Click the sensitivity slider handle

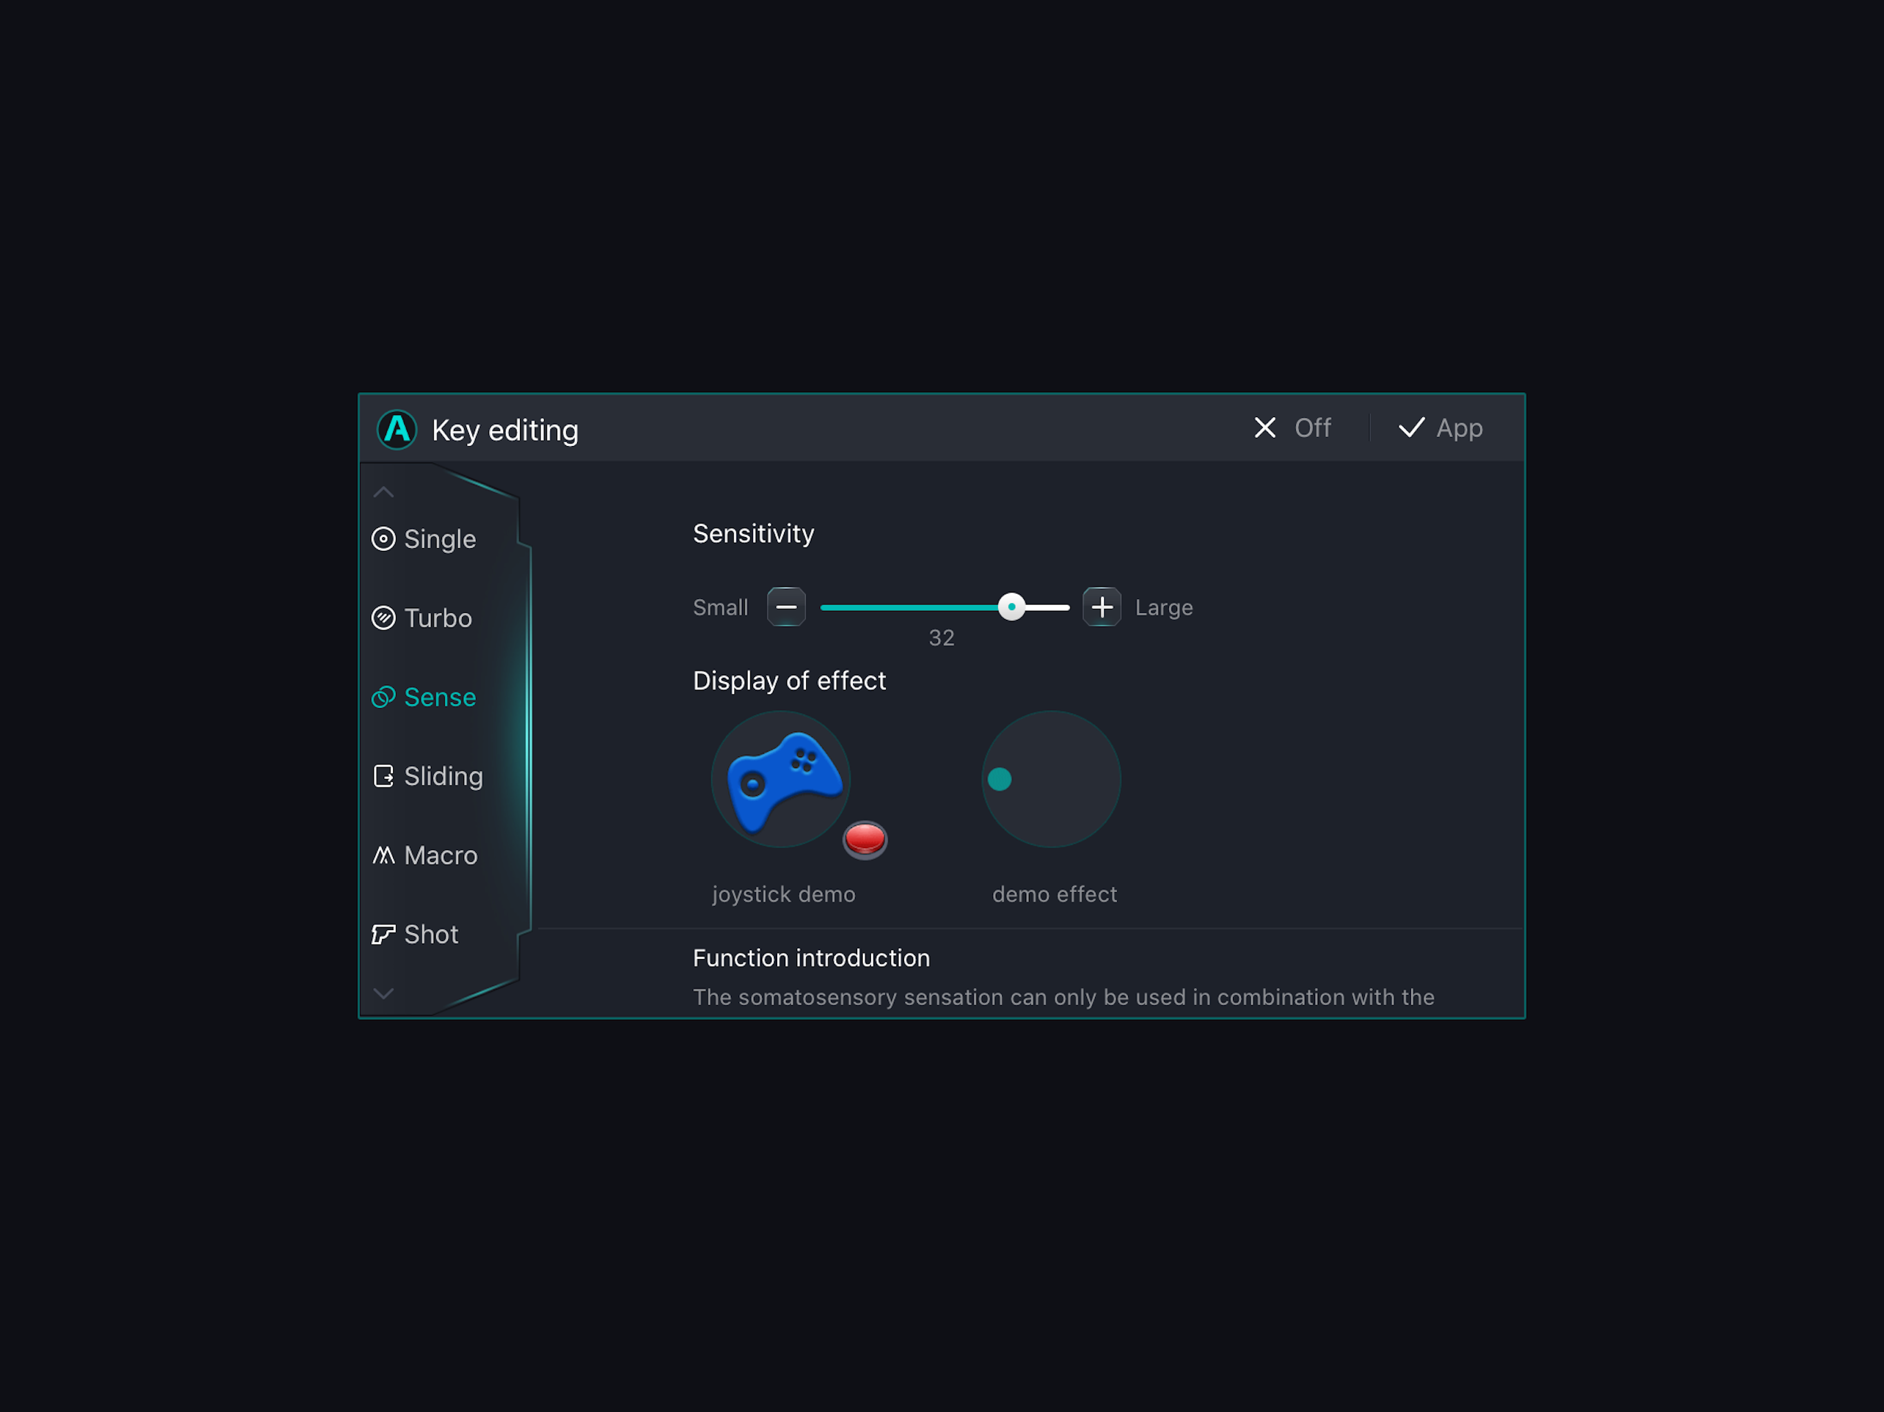click(1011, 607)
